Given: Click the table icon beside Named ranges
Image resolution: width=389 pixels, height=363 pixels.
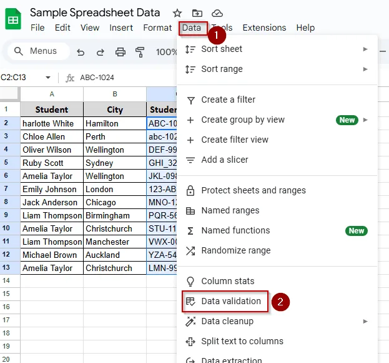Looking at the screenshot, I should tap(190, 211).
